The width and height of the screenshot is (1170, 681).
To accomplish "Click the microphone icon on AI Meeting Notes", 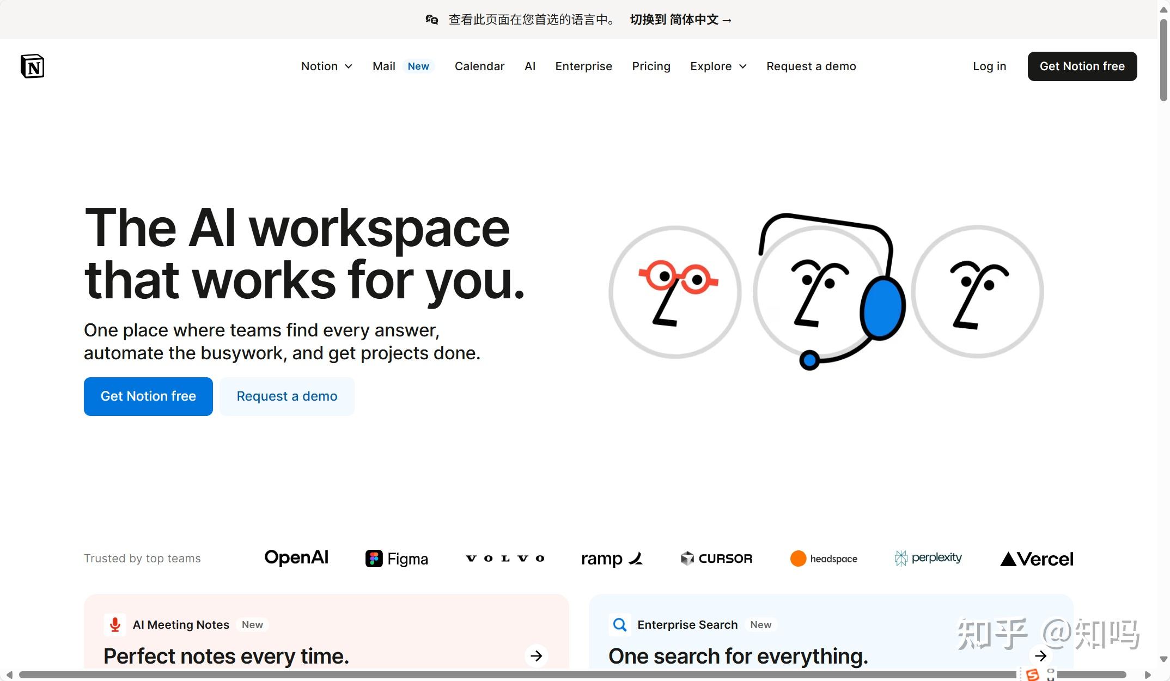I will 114,624.
